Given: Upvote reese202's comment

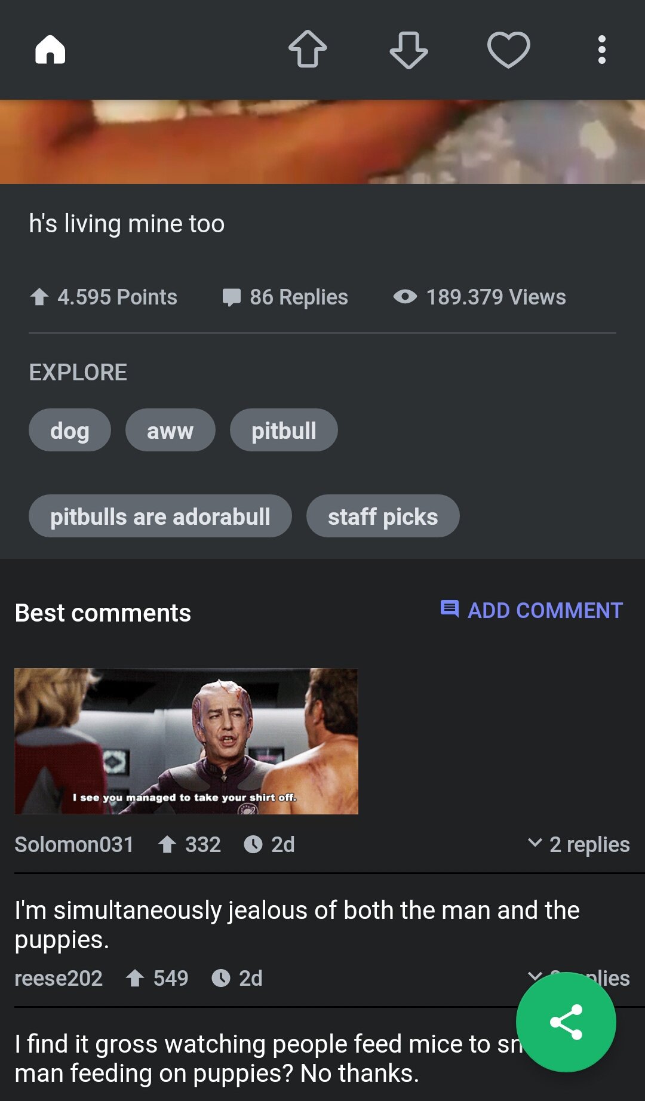Looking at the screenshot, I should click(x=135, y=978).
